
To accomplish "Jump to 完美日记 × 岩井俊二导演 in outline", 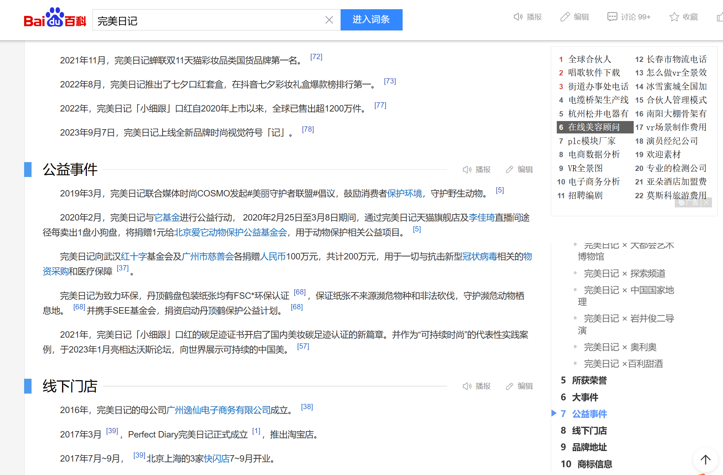I will coord(626,324).
